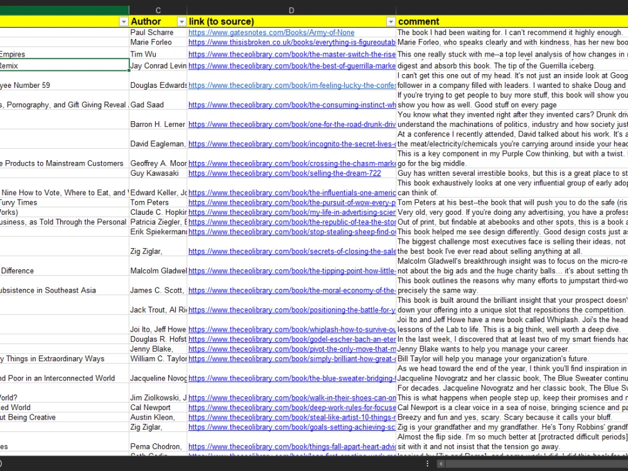Select comment starting 'Very old, very good'
This screenshot has height=471, width=628.
(512, 212)
